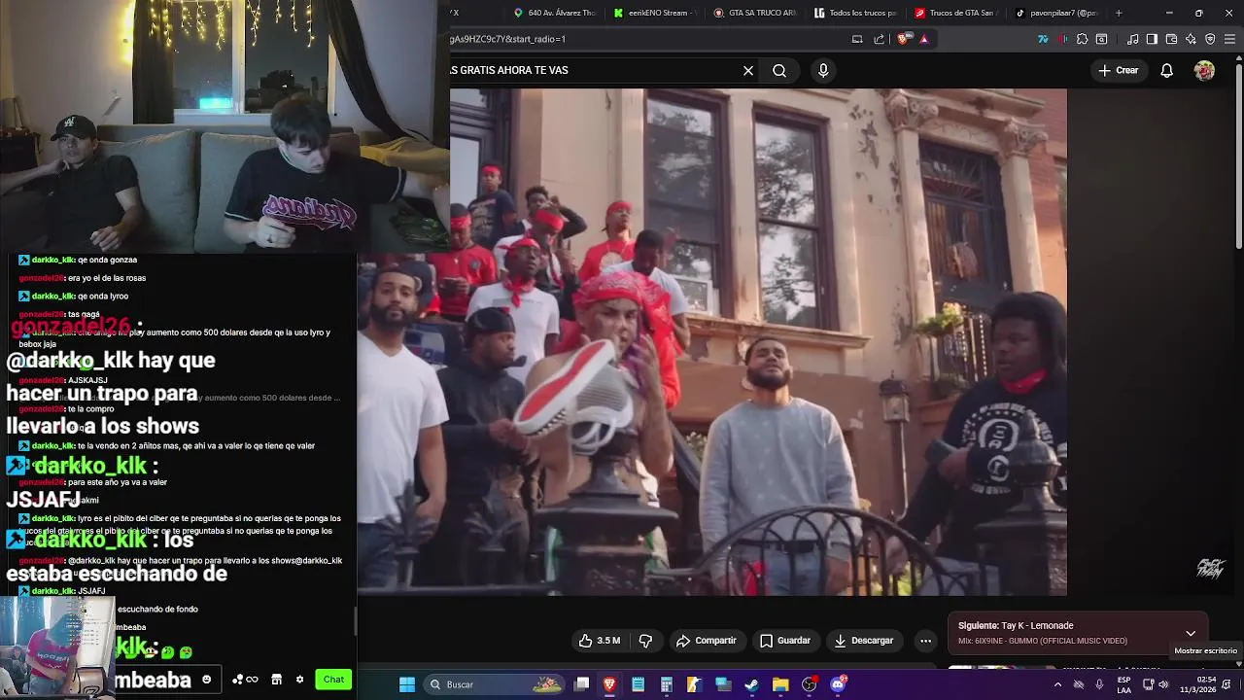The height and width of the screenshot is (700, 1244).
Task: Open File Explorer from the taskbar
Action: tap(779, 684)
